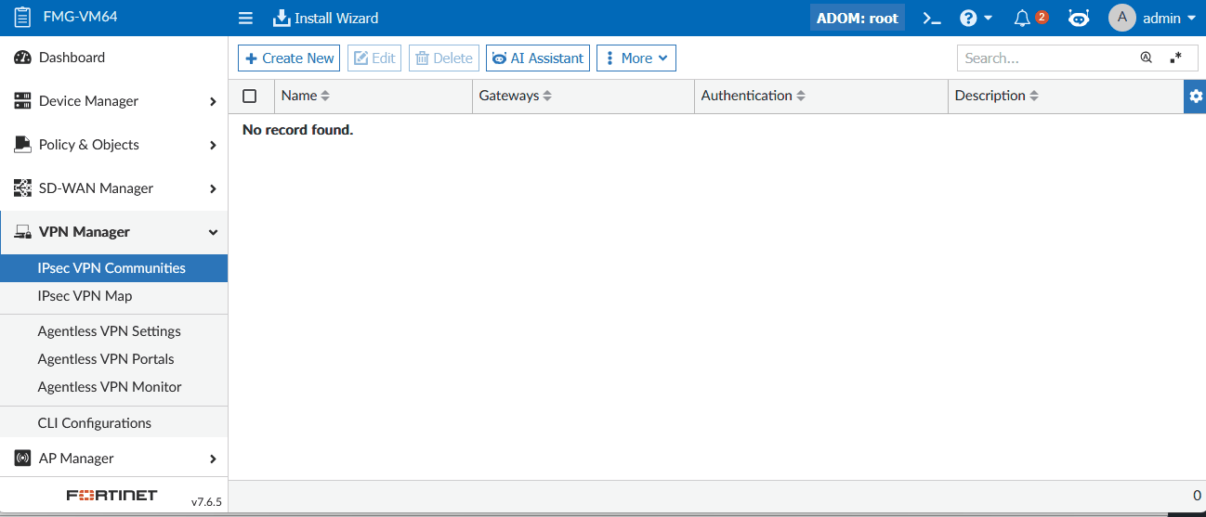Open the Help question mark menu
1206x517 pixels.
pyautogui.click(x=976, y=18)
